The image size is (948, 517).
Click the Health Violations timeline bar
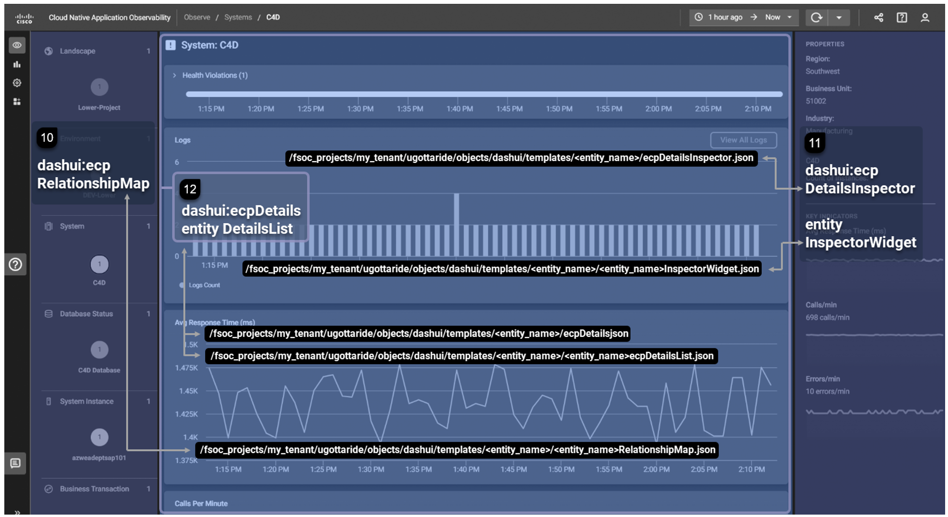click(484, 94)
